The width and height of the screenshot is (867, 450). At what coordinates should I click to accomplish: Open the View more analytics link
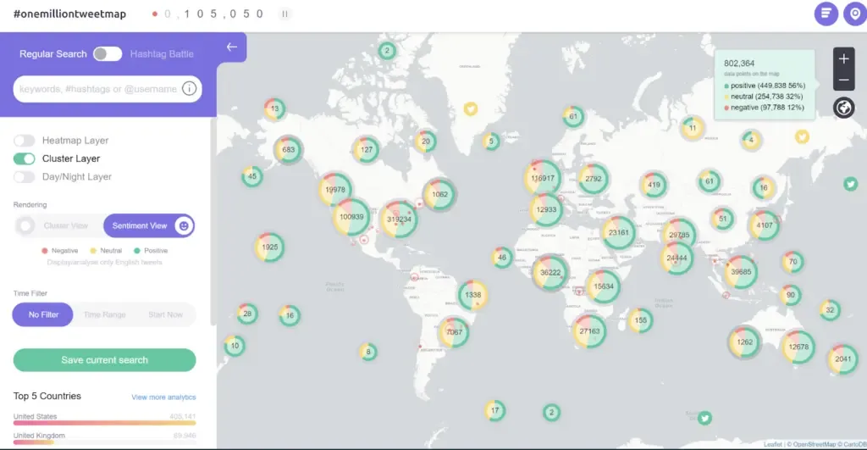point(163,397)
